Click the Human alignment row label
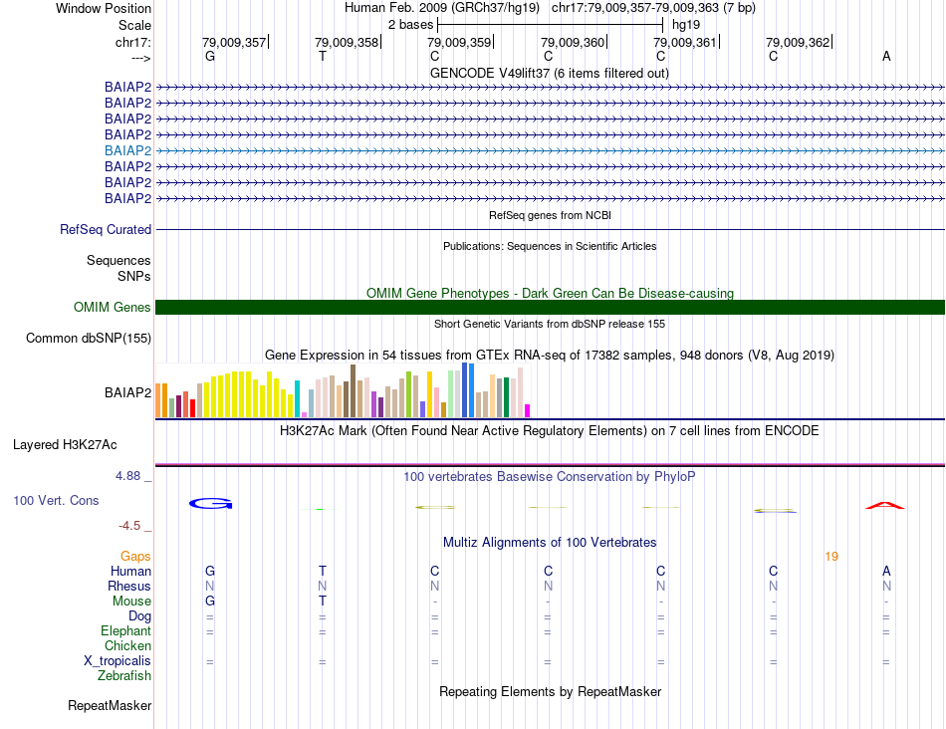The image size is (946, 729). (x=130, y=571)
